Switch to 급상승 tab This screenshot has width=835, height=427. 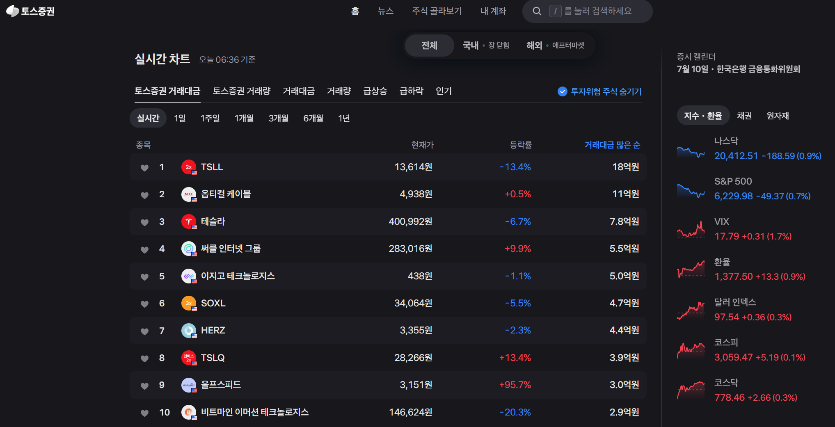click(x=375, y=91)
